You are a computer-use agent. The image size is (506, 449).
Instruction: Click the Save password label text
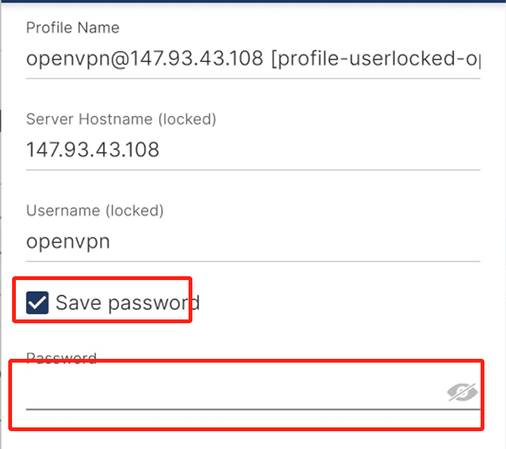tap(127, 303)
